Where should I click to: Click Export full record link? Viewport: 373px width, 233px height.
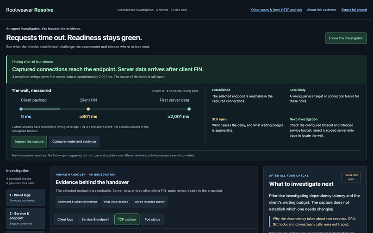[x=354, y=10]
